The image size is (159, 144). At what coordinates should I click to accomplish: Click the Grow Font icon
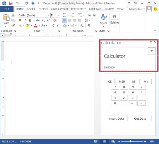coord(53,25)
